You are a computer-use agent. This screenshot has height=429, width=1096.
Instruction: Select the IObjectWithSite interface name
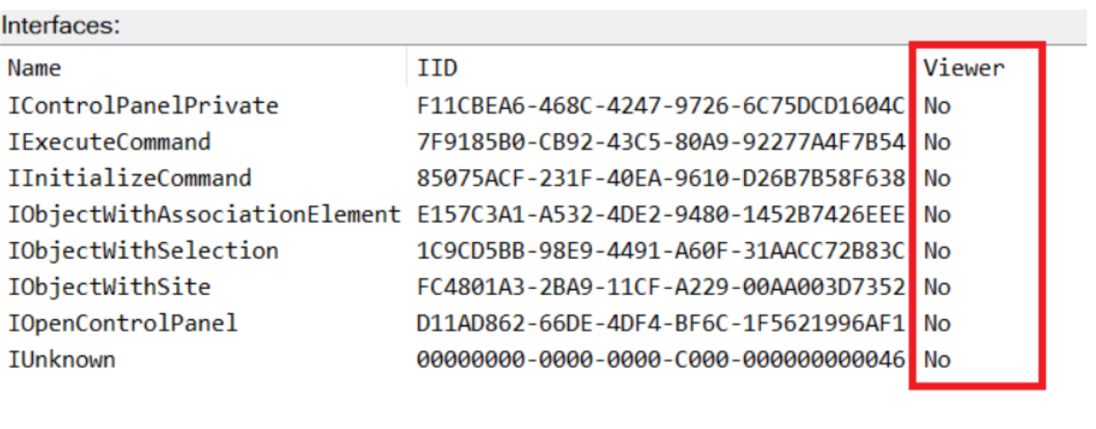point(109,287)
